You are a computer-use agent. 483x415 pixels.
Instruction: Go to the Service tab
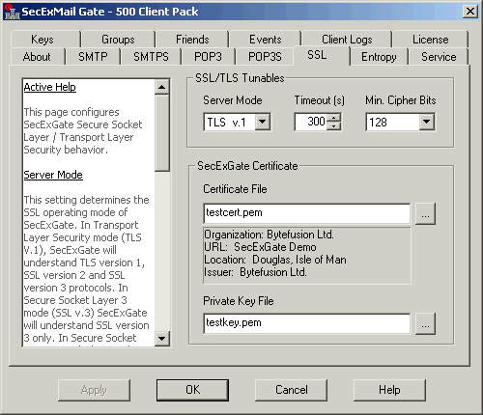coord(439,57)
